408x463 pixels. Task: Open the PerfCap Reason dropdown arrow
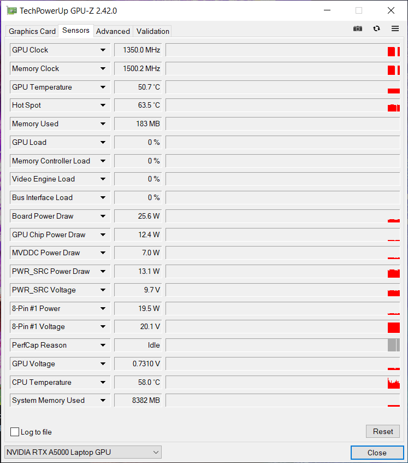tap(103, 345)
